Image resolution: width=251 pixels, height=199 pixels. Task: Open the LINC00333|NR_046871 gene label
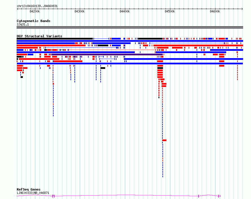click(33, 193)
